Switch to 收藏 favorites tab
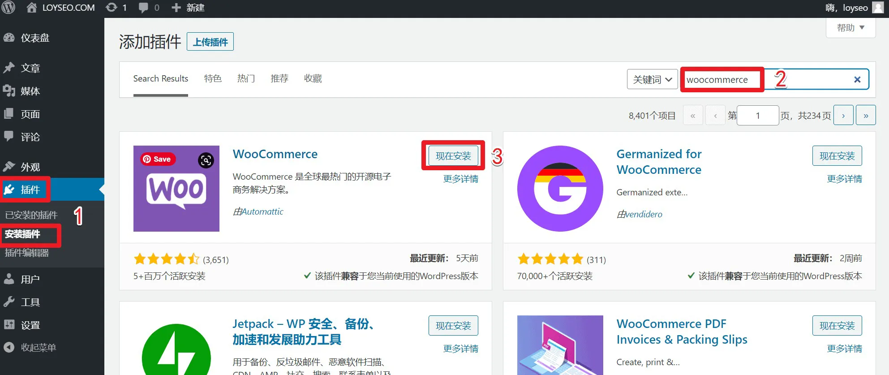The height and width of the screenshot is (375, 889). coord(313,79)
